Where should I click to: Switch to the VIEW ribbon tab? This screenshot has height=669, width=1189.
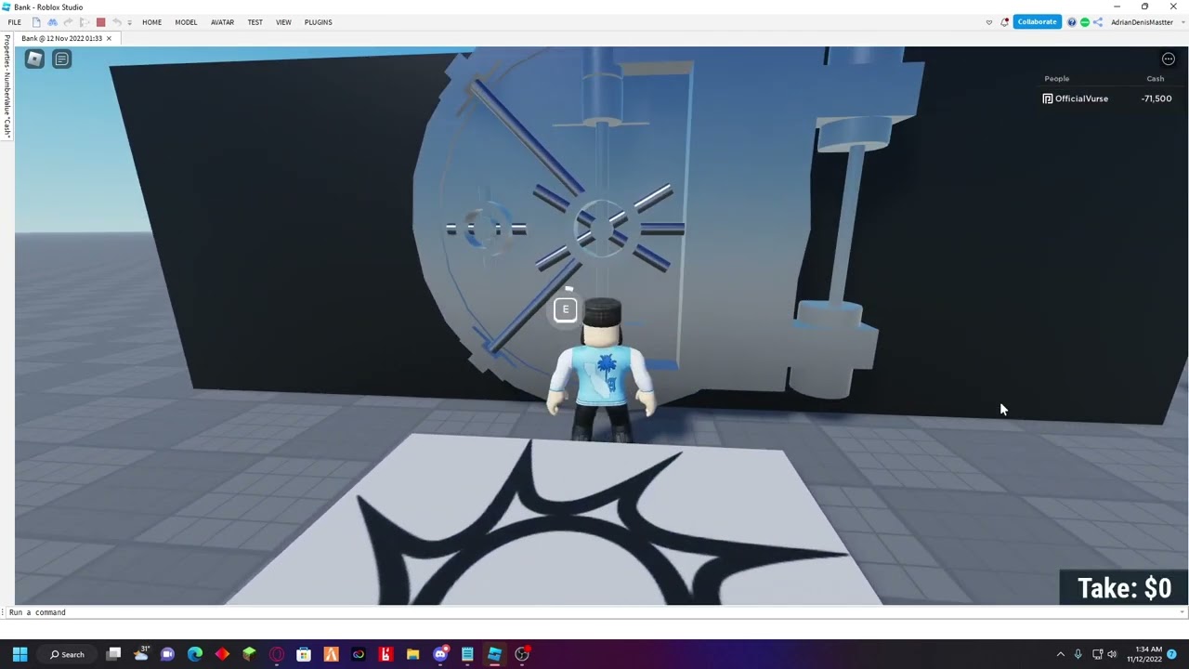[x=283, y=22]
